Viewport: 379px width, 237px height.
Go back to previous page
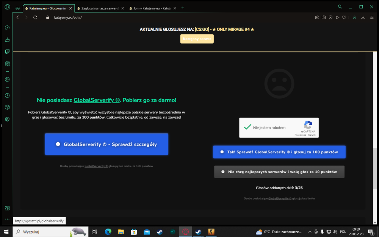(x=18, y=17)
